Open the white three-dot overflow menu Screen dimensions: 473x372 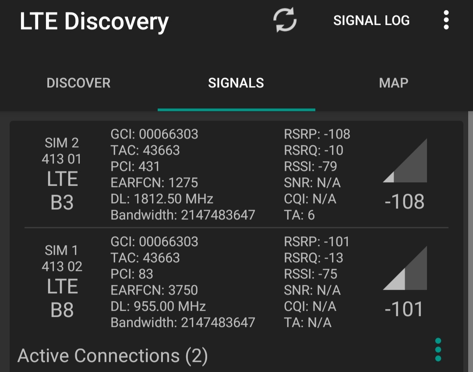pos(446,20)
